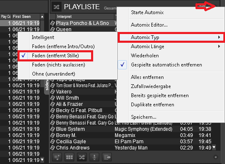The height and width of the screenshot is (164, 225).
Task: Select the Chris Andrews Yesterday Man track
Action: (x=131, y=148)
